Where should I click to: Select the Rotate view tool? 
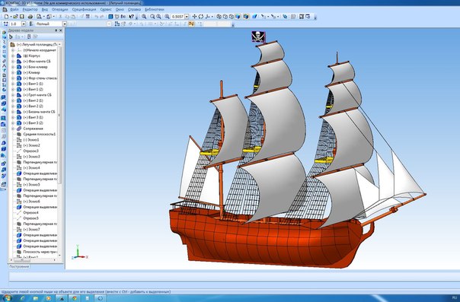coord(200,17)
